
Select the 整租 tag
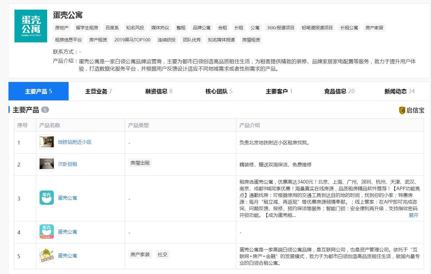coord(181,28)
